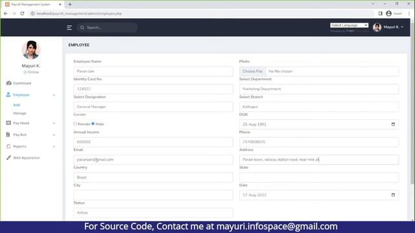Click the browser address bar URL

(79, 14)
